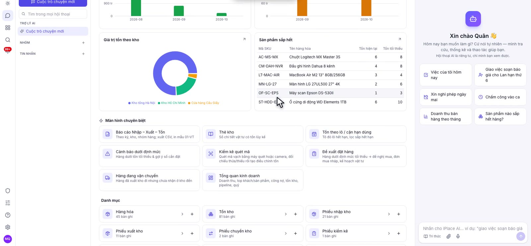
Task: Open the sliders adjustments sidebar icon
Action: tap(8, 203)
